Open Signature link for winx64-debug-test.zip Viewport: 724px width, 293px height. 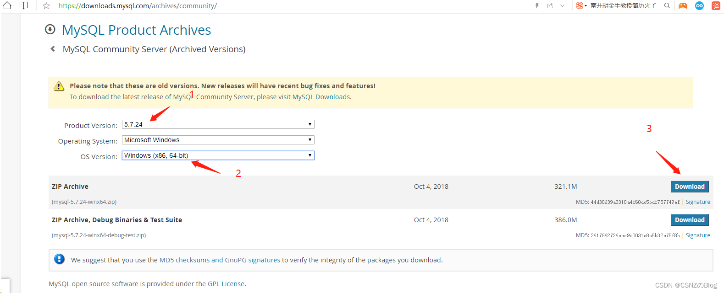(x=698, y=235)
